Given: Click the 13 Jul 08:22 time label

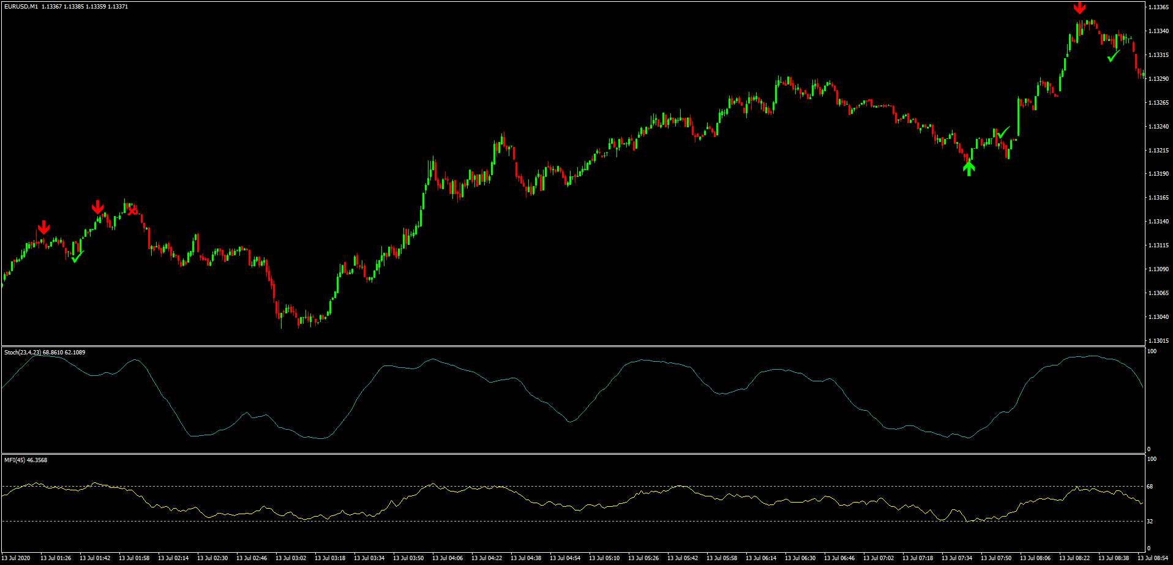Looking at the screenshot, I should pos(1074,558).
